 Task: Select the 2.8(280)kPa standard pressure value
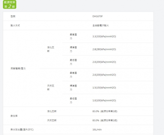[104, 49]
